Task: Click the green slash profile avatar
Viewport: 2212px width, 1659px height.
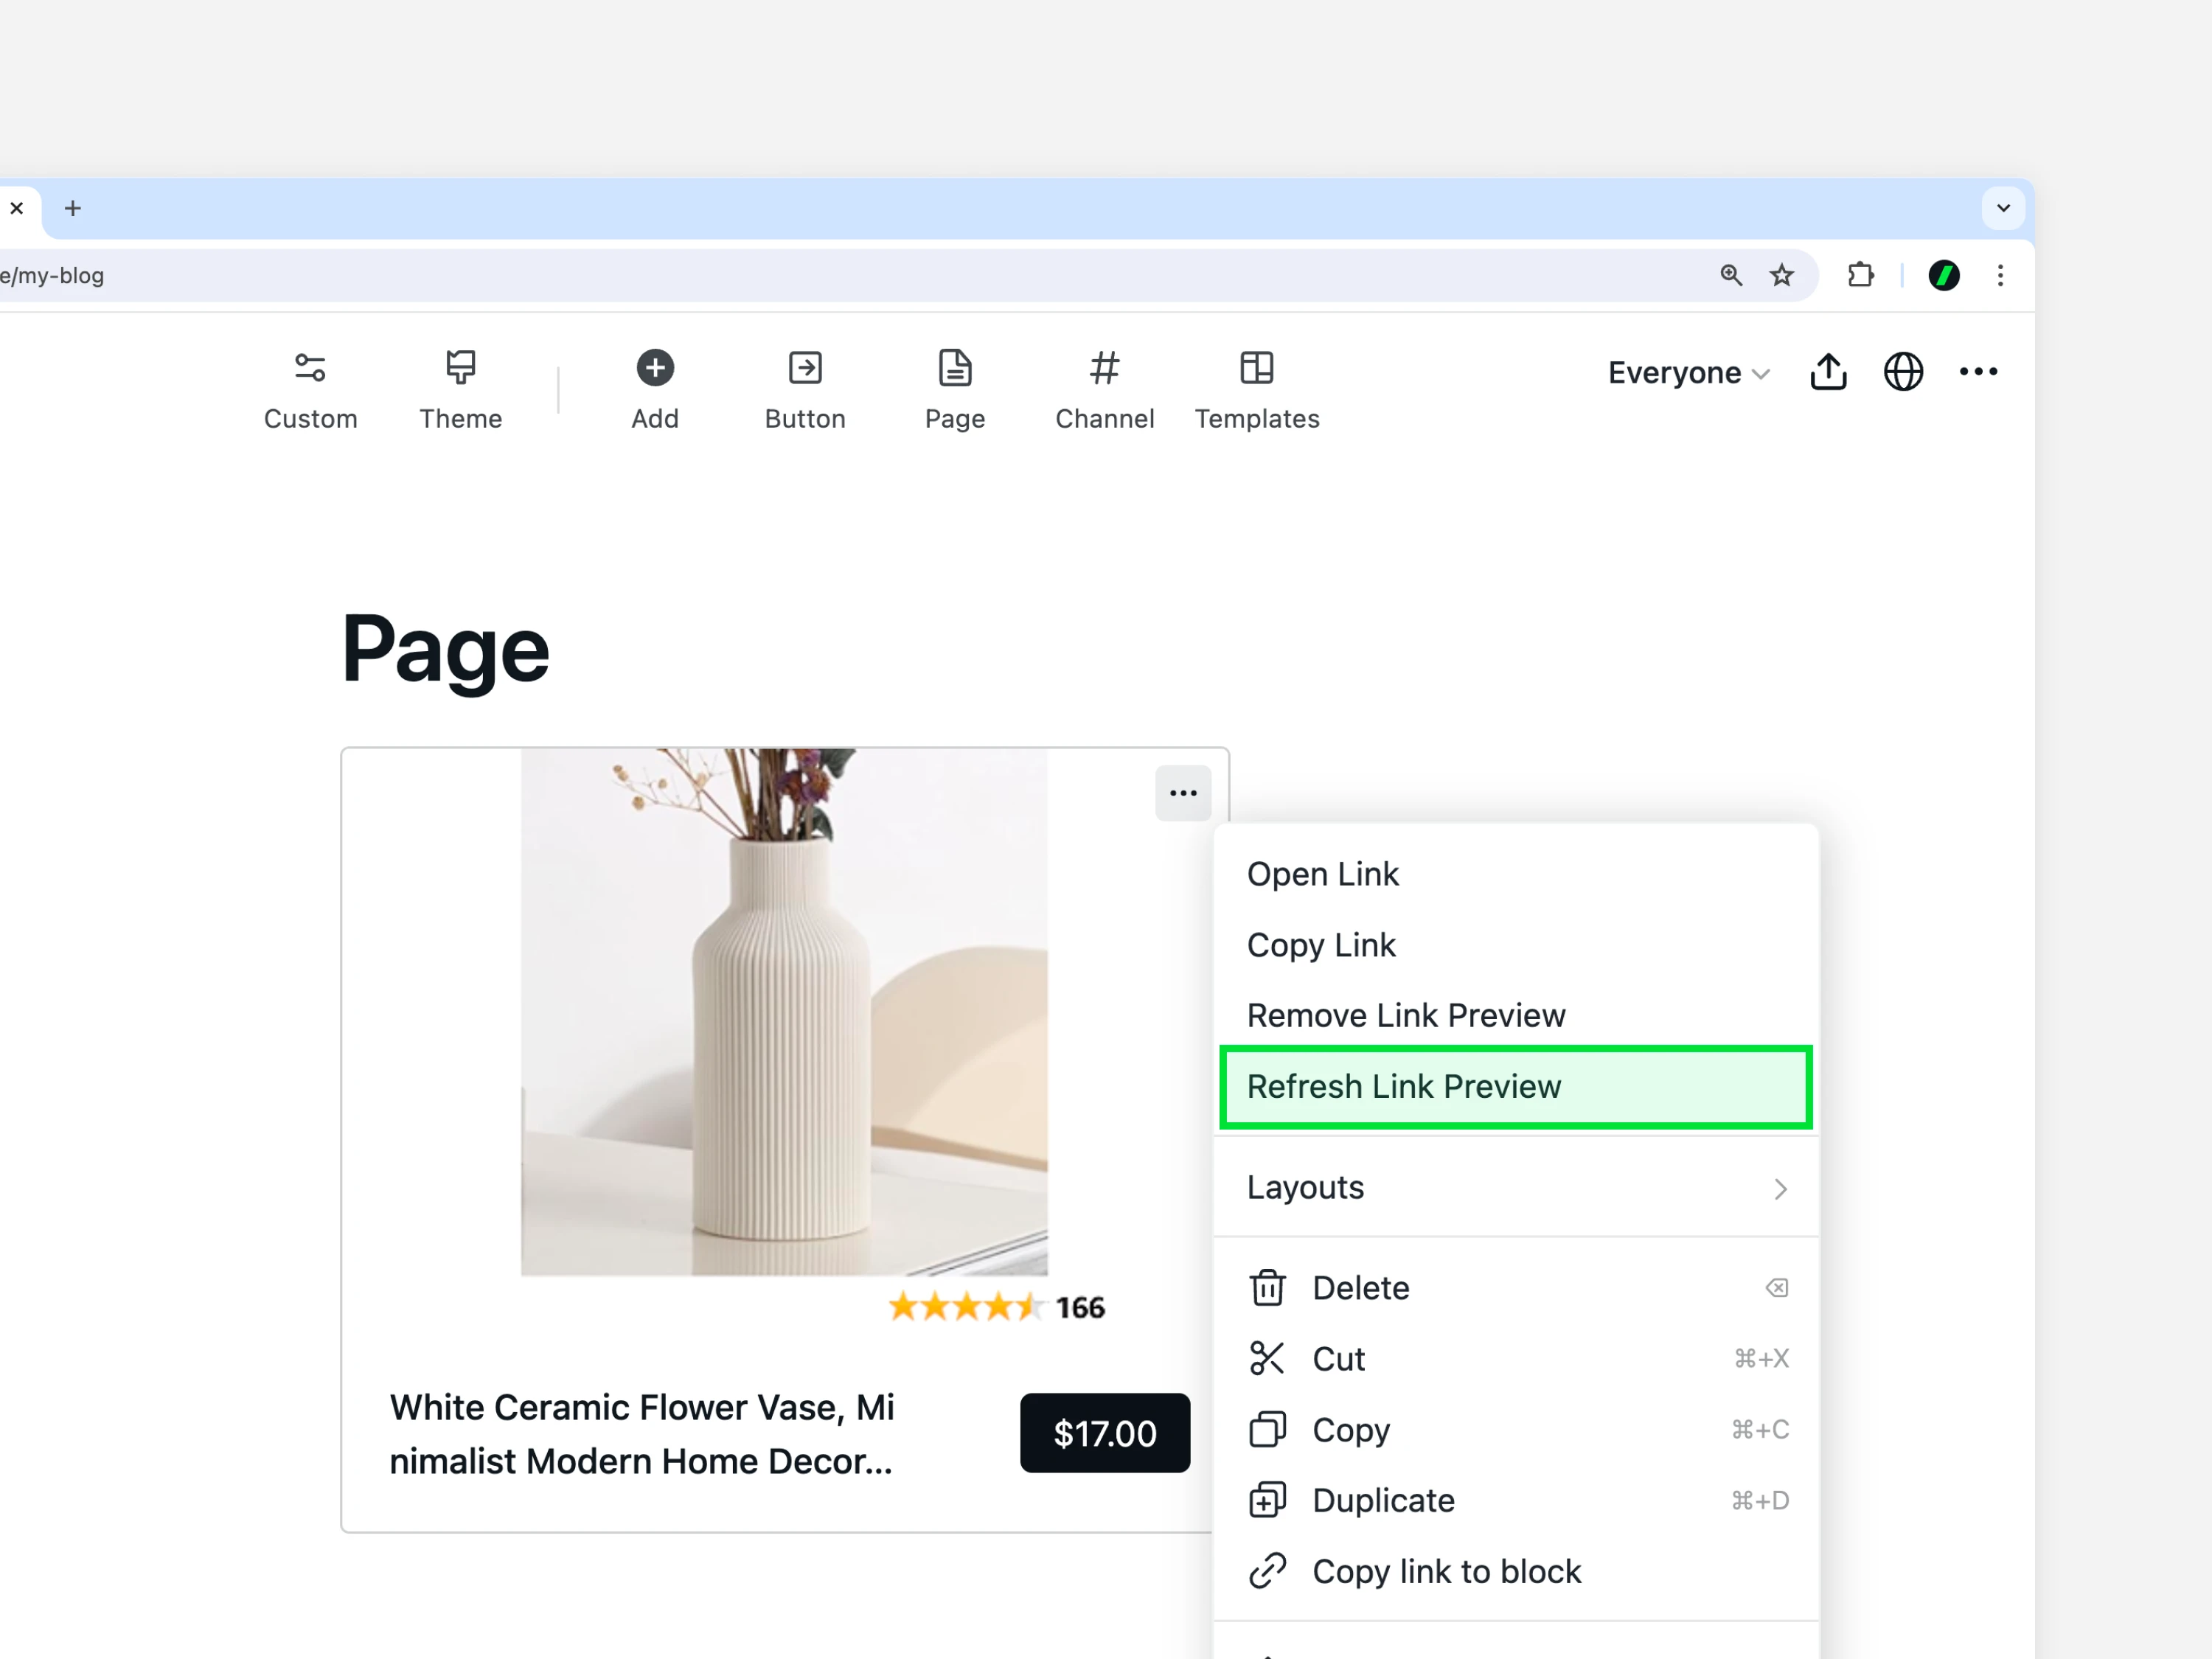Action: point(1943,275)
